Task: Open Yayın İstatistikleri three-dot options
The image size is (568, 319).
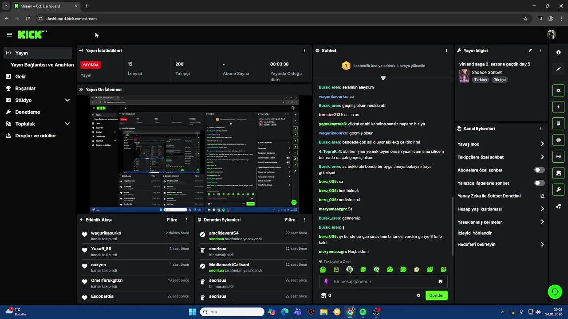Action: [x=304, y=51]
